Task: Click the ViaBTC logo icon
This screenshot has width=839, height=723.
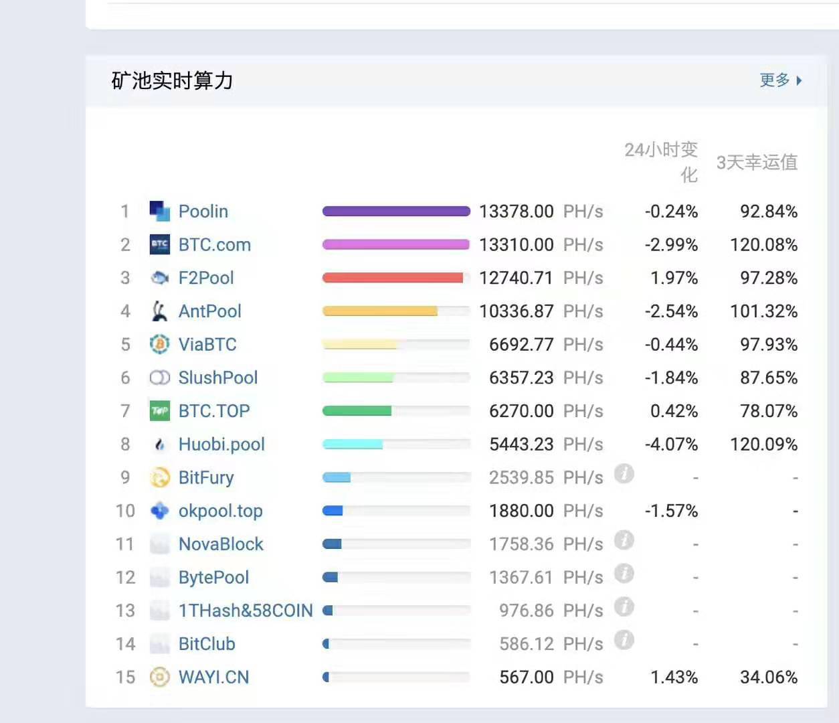Action: pyautogui.click(x=159, y=344)
